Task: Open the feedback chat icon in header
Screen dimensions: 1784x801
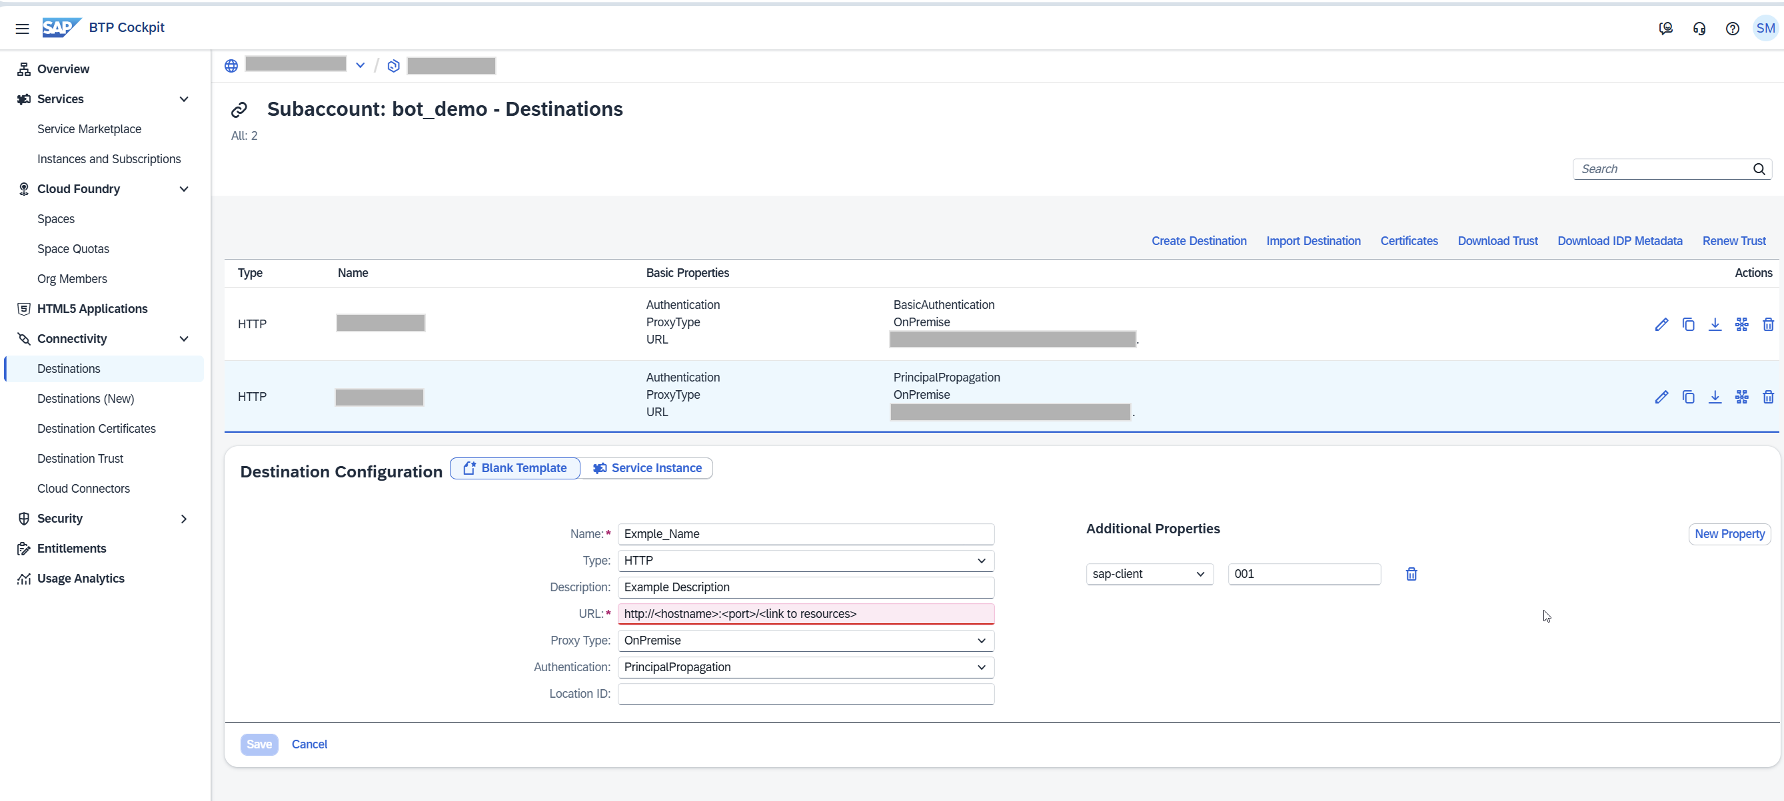Action: coord(1665,29)
